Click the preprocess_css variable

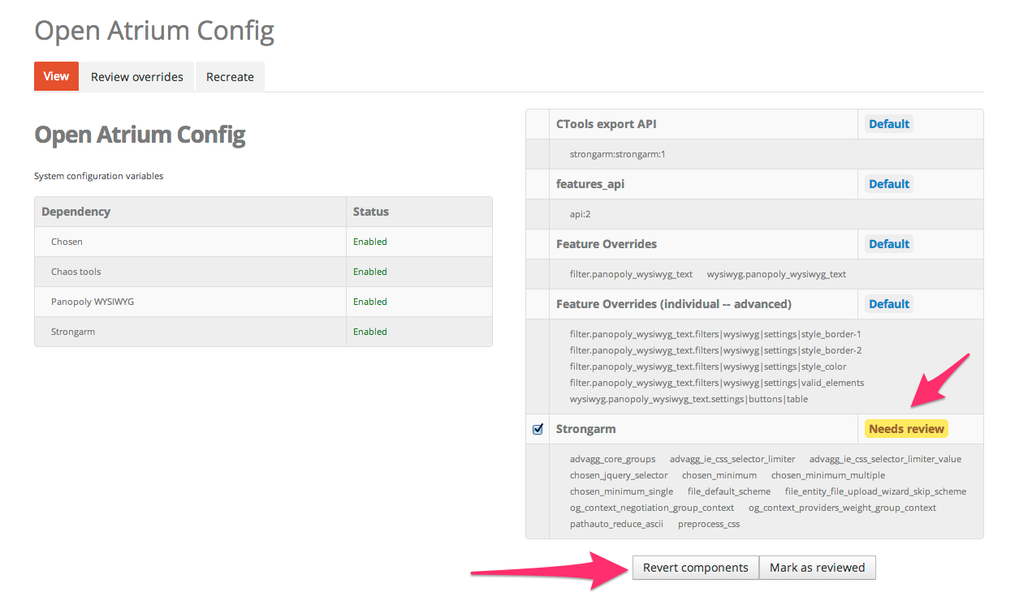coord(709,524)
